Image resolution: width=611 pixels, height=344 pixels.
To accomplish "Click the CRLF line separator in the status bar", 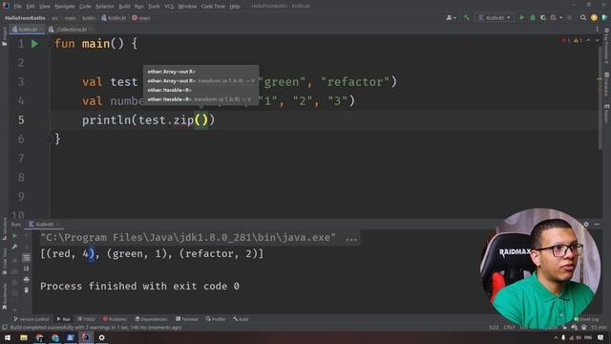I will [x=509, y=327].
